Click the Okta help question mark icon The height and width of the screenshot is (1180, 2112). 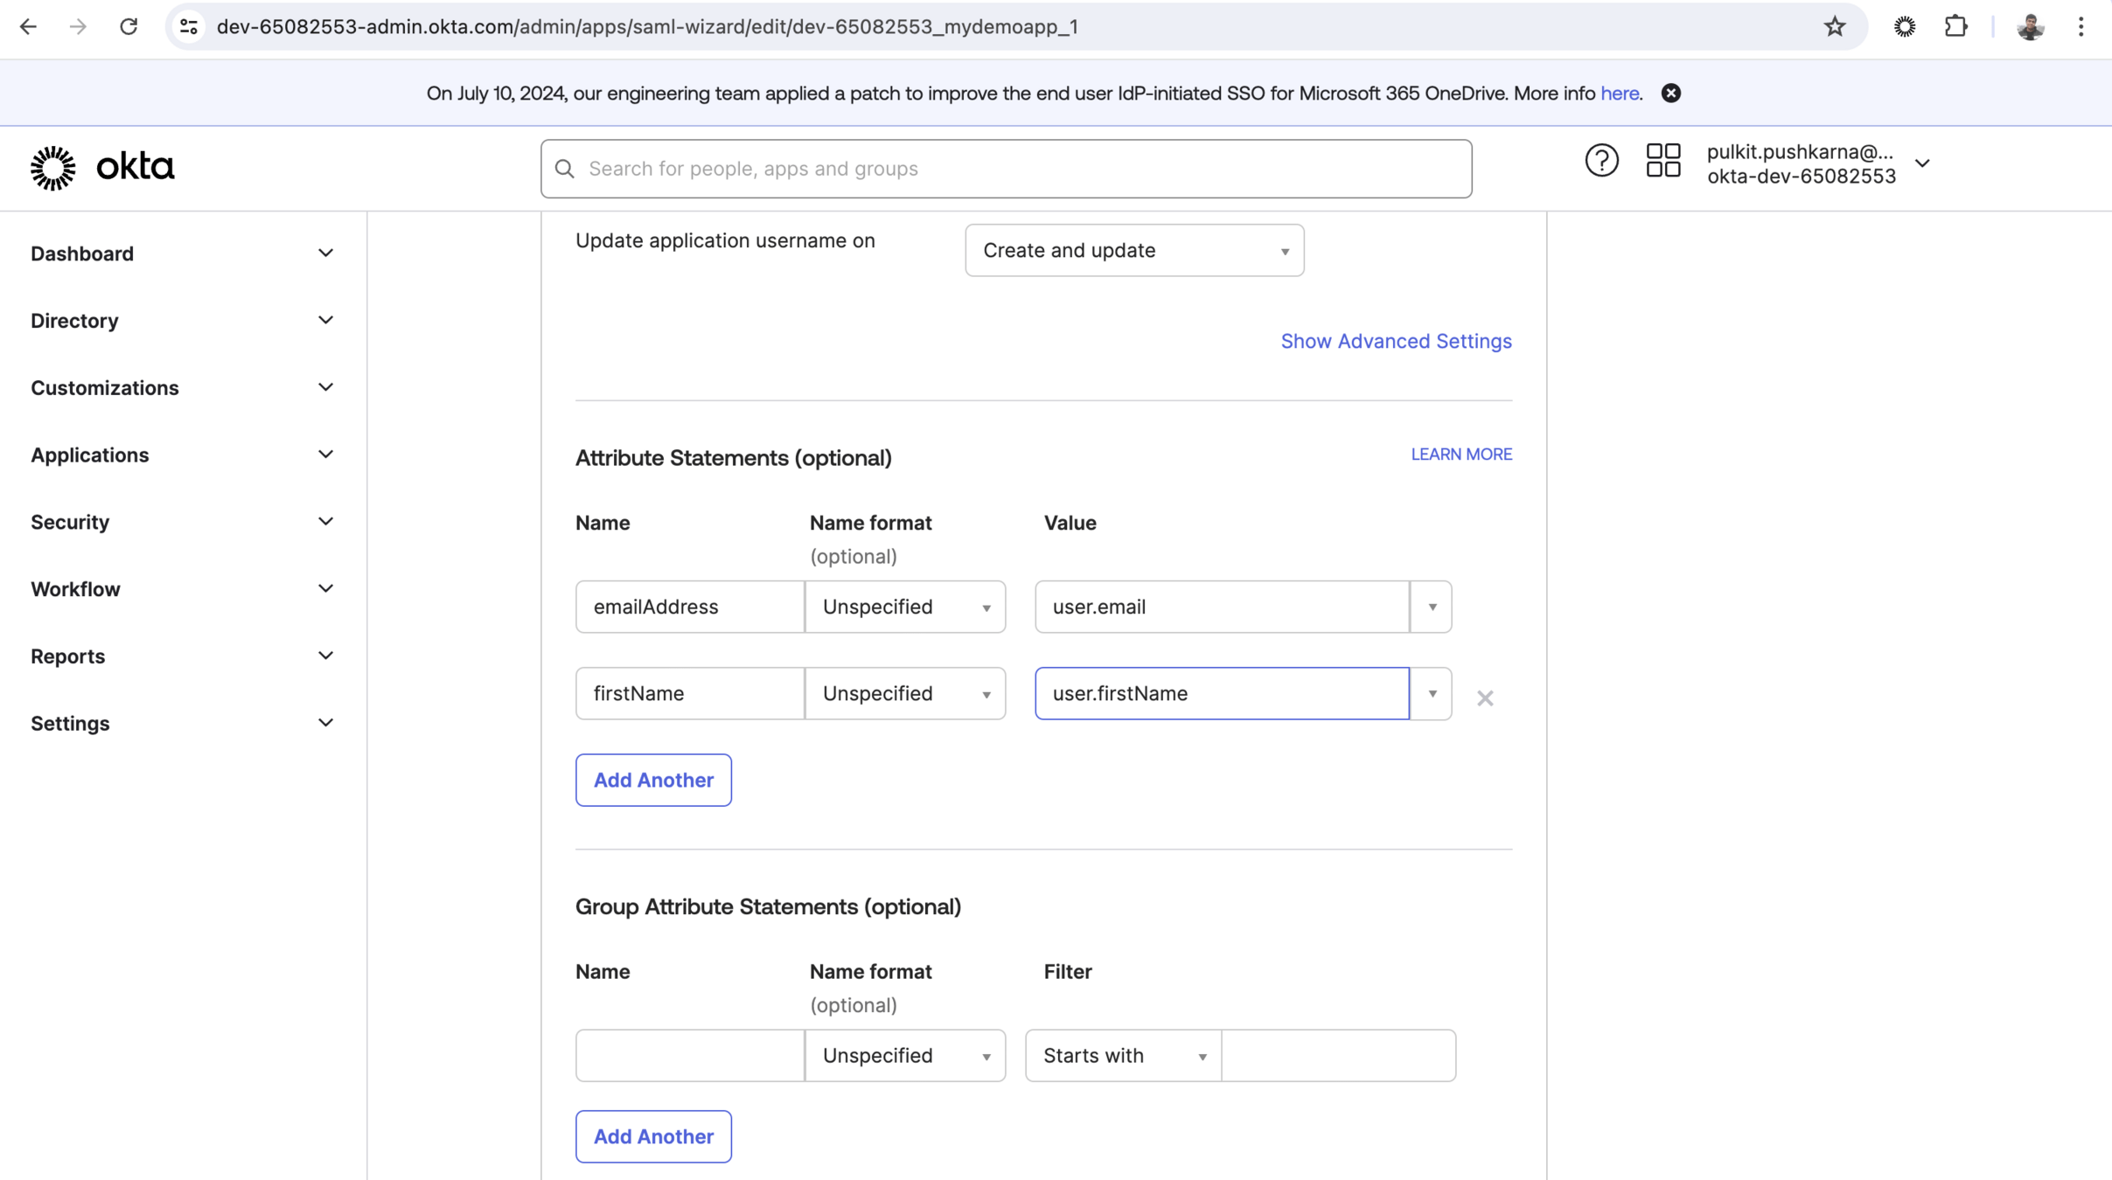point(1601,161)
